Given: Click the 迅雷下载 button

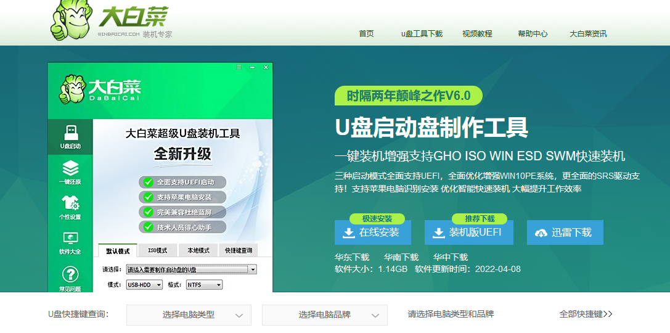Looking at the screenshot, I should pos(565,232).
